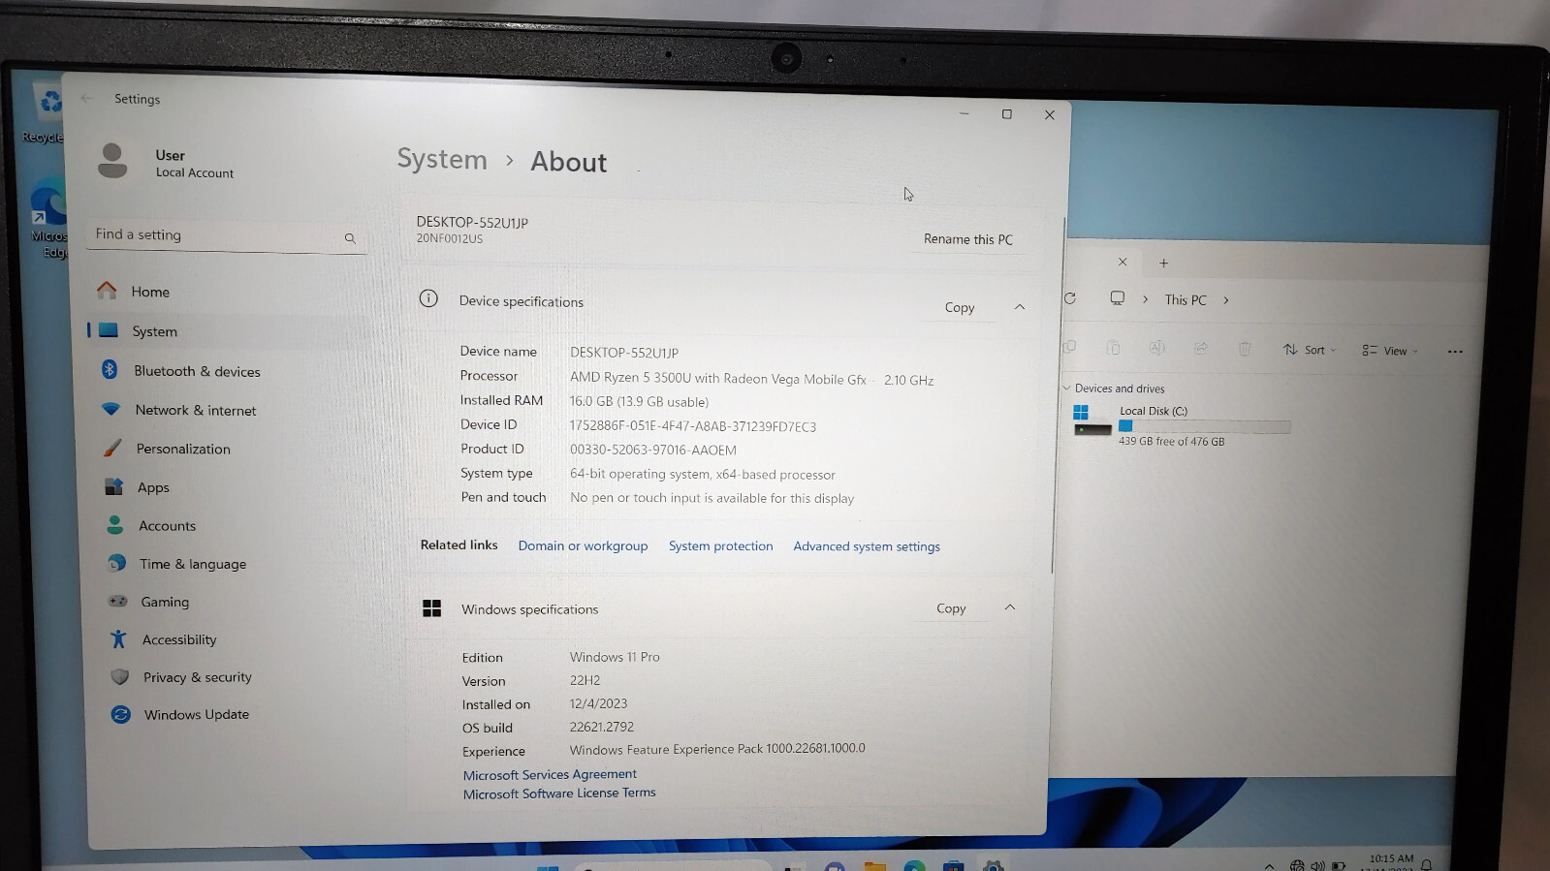This screenshot has height=871, width=1550.
Task: Click the search magnifier icon in Settings
Action: coord(350,238)
